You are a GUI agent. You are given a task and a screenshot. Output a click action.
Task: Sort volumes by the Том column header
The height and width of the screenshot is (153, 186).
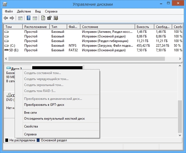pos(13,27)
